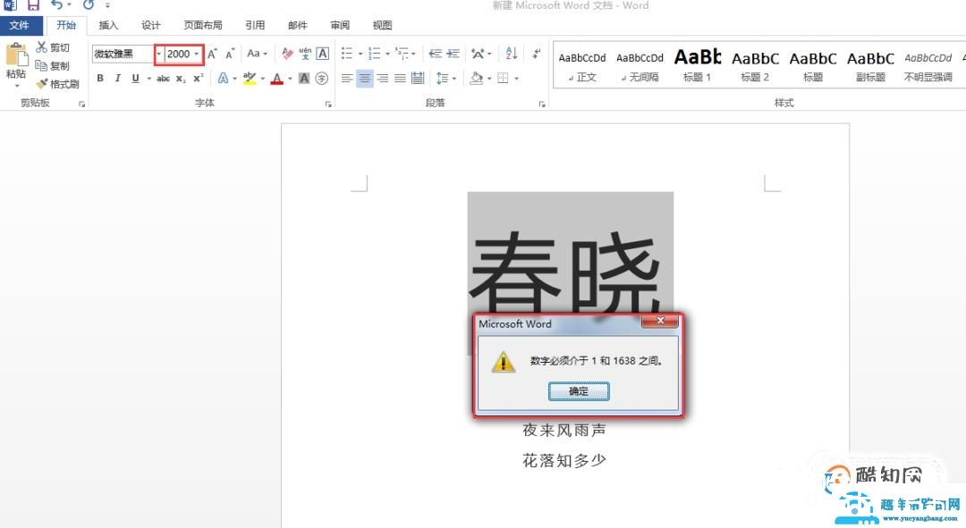Click the font size input box showing 2000

(x=177, y=54)
